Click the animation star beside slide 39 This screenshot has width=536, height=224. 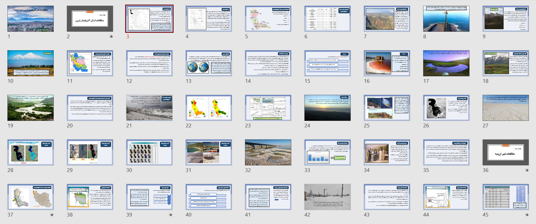point(171,215)
